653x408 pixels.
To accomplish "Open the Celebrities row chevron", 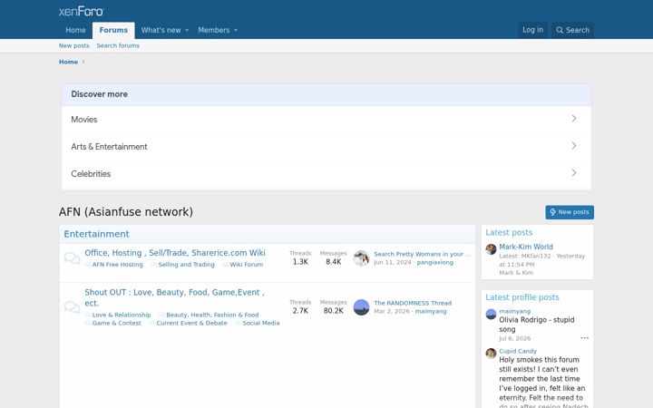I will (574, 173).
